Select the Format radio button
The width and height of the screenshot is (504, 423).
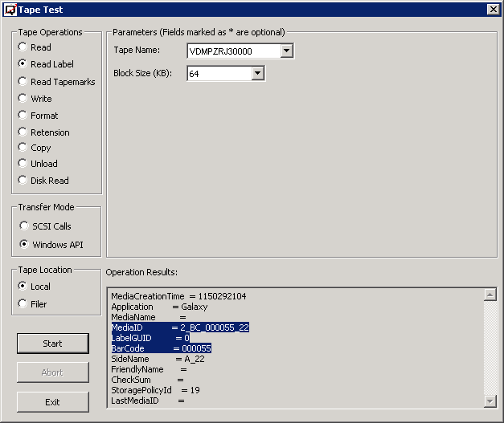[23, 116]
